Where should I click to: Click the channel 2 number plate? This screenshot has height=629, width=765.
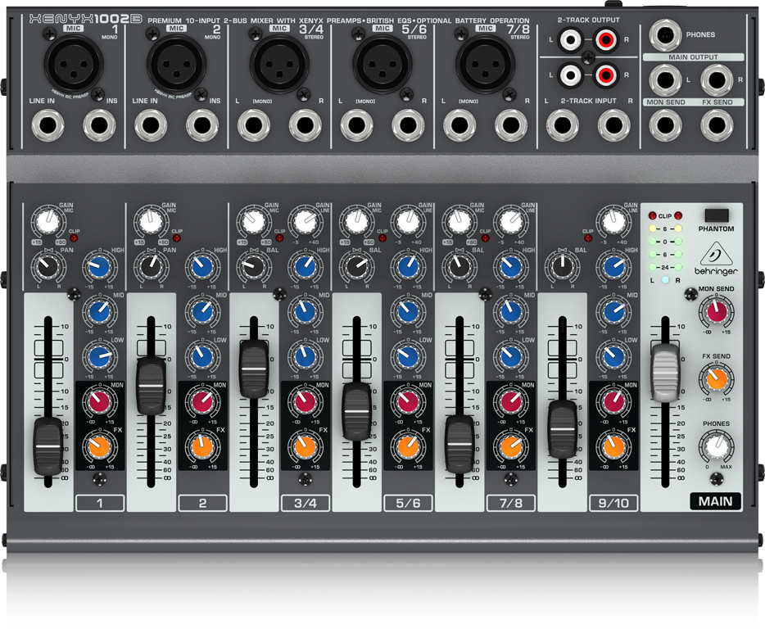pos(202,502)
